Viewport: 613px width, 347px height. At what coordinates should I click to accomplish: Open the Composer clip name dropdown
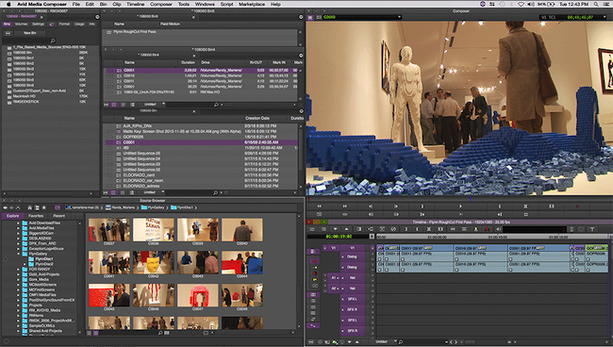[399, 17]
